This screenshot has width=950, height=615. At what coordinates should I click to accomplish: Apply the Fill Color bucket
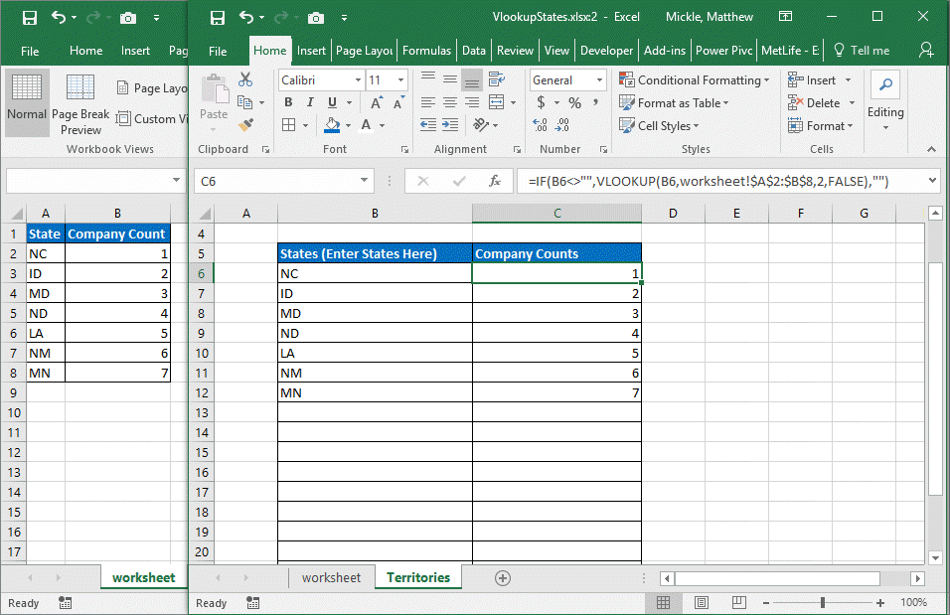(332, 125)
